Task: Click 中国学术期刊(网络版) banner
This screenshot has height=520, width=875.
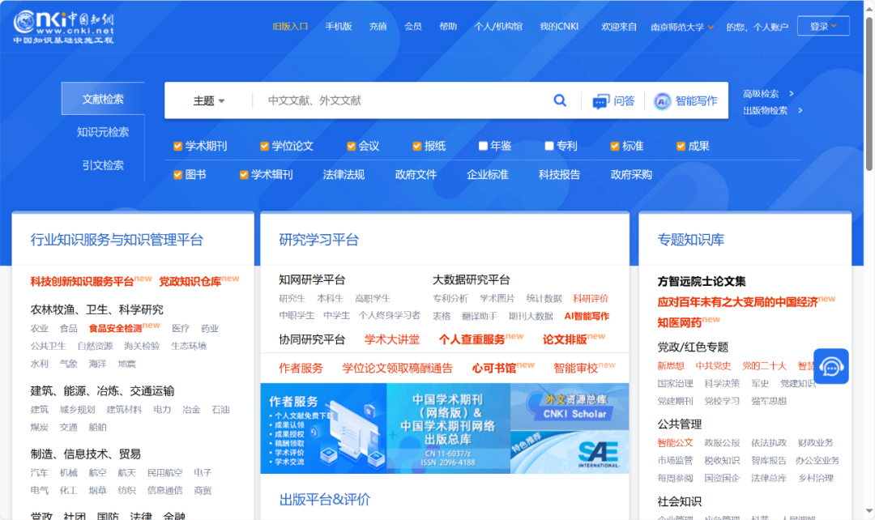Action: tap(448, 428)
